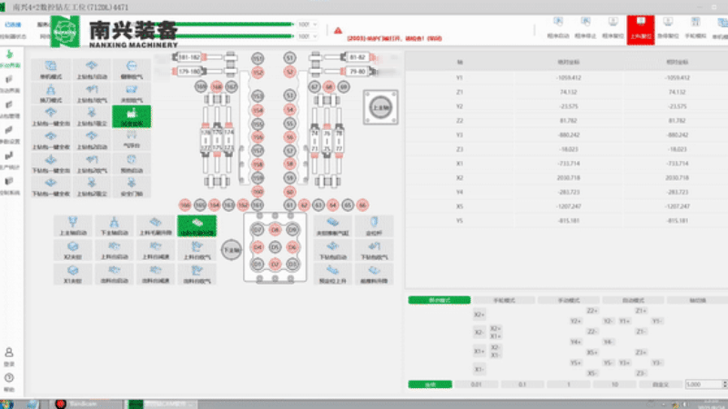The image size is (728, 409).
Task: Click the custom step field showing 5.000
Action: click(x=703, y=384)
